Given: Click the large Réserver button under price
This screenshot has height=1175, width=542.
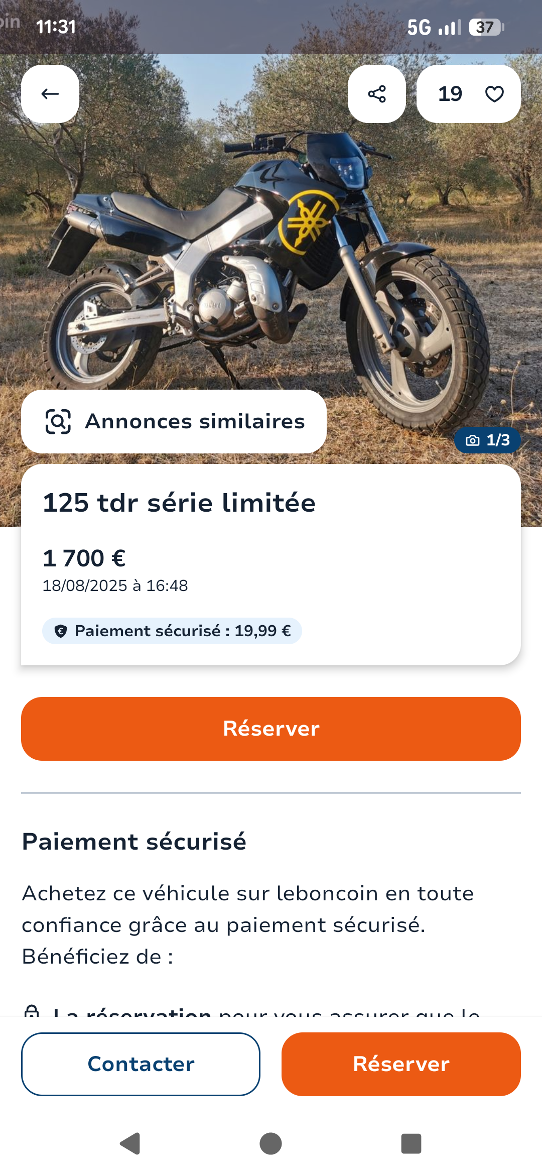Looking at the screenshot, I should pyautogui.click(x=271, y=729).
